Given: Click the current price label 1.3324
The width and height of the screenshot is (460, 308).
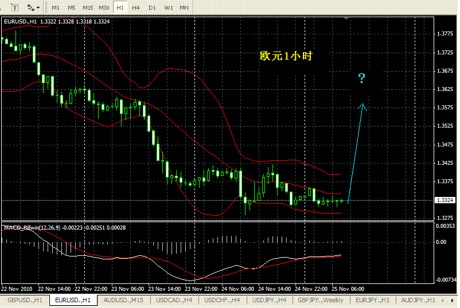Looking at the screenshot, I should click(x=445, y=200).
